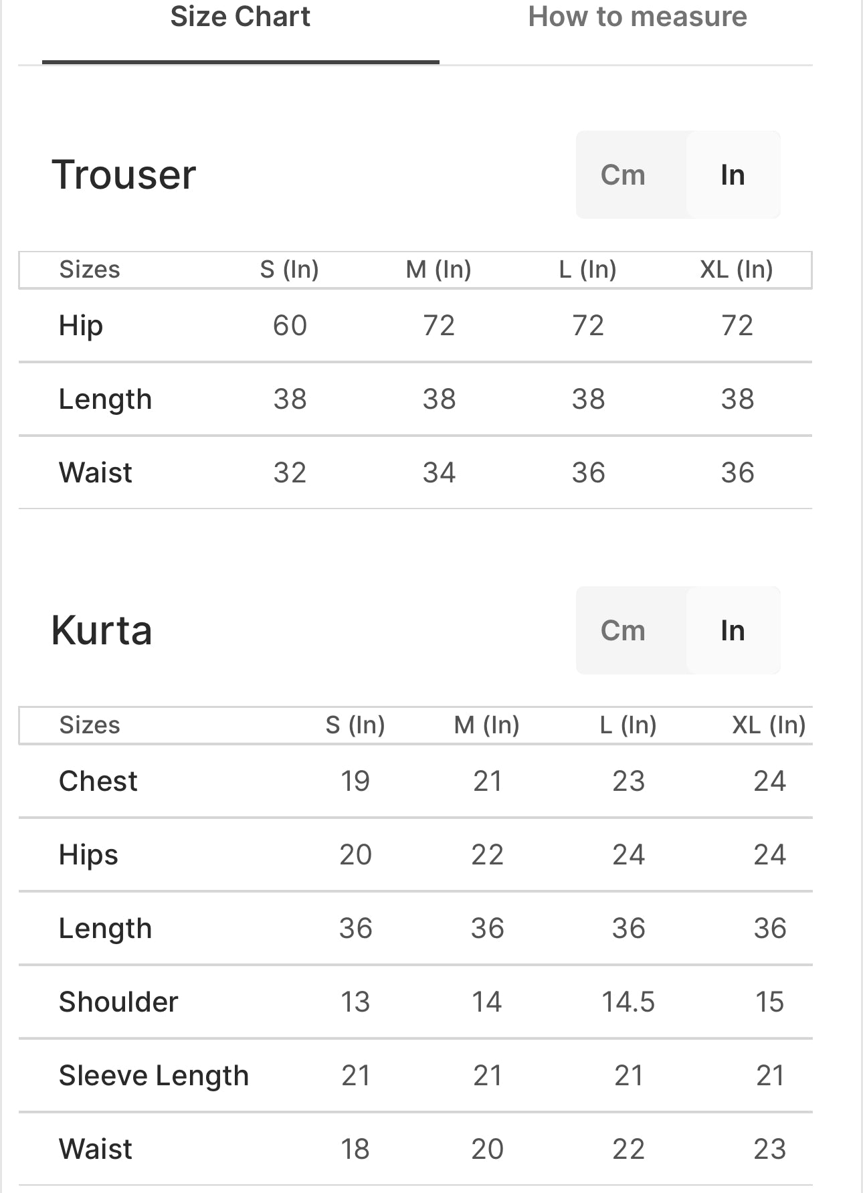Click the Kurta Hips value 22
Viewport: 863px width, 1193px height.
tap(487, 855)
